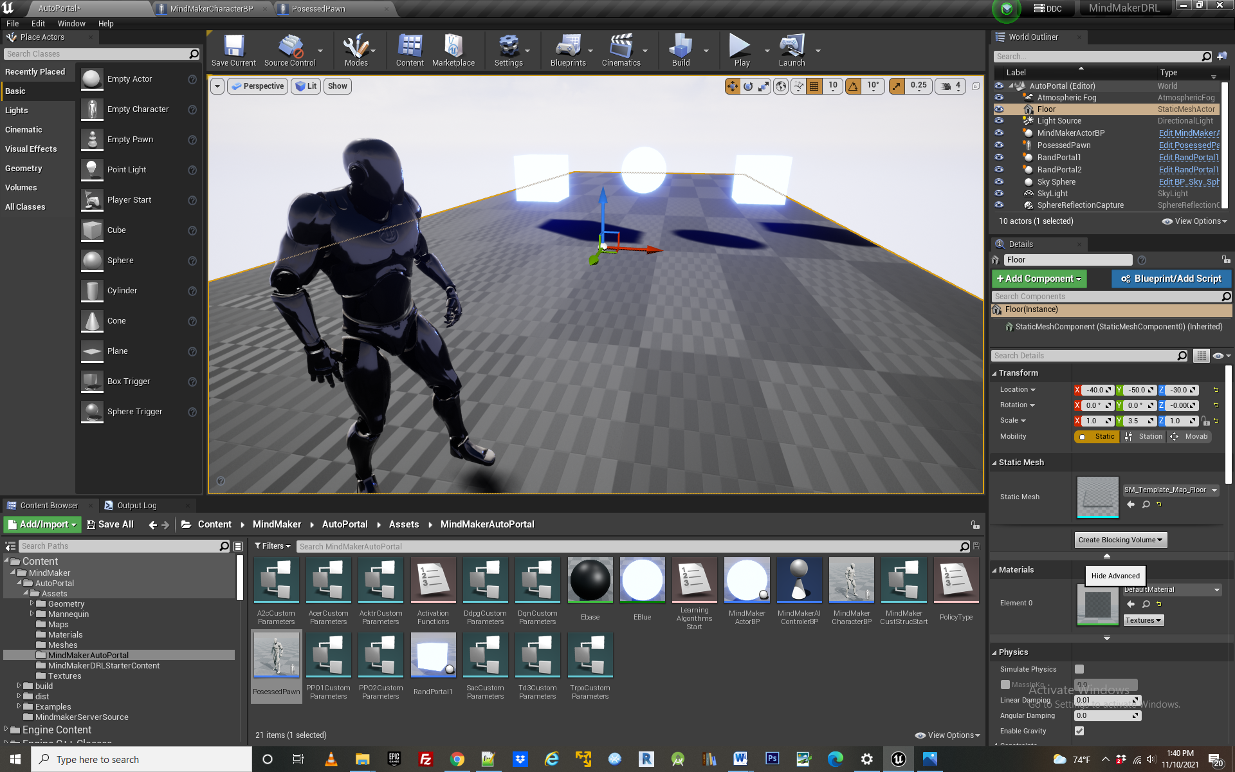Image resolution: width=1235 pixels, height=772 pixels.
Task: Toggle grid snapping icon in viewport
Action: tap(814, 86)
